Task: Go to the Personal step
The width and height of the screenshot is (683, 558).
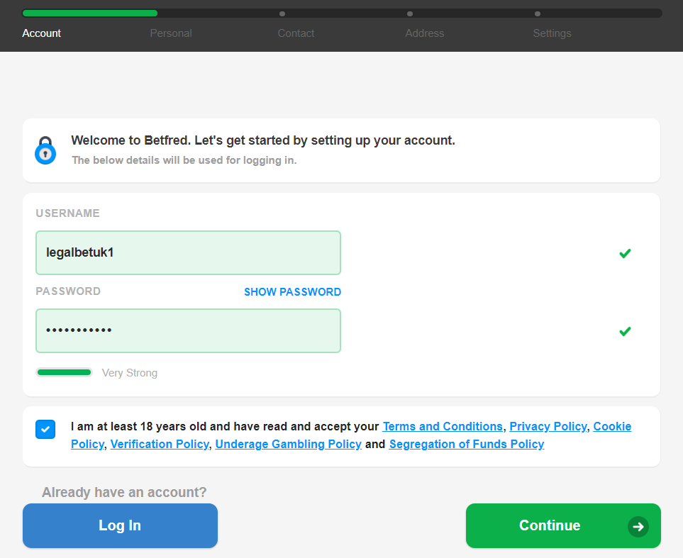Action: point(171,33)
